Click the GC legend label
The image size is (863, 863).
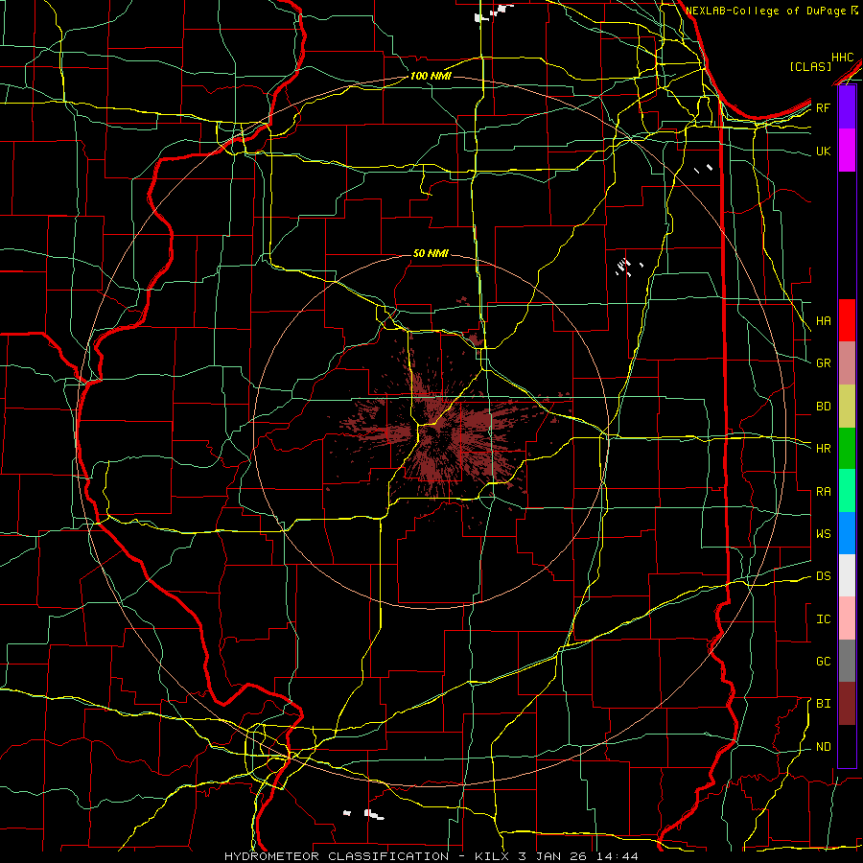tap(824, 661)
